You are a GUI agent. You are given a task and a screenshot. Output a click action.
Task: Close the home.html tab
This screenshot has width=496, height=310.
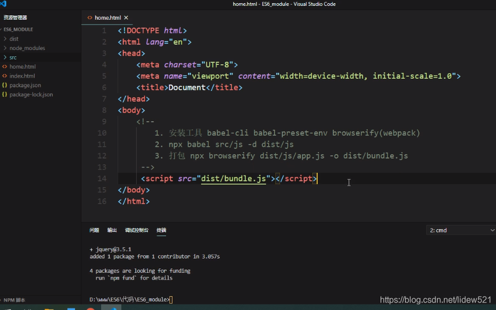[126, 17]
